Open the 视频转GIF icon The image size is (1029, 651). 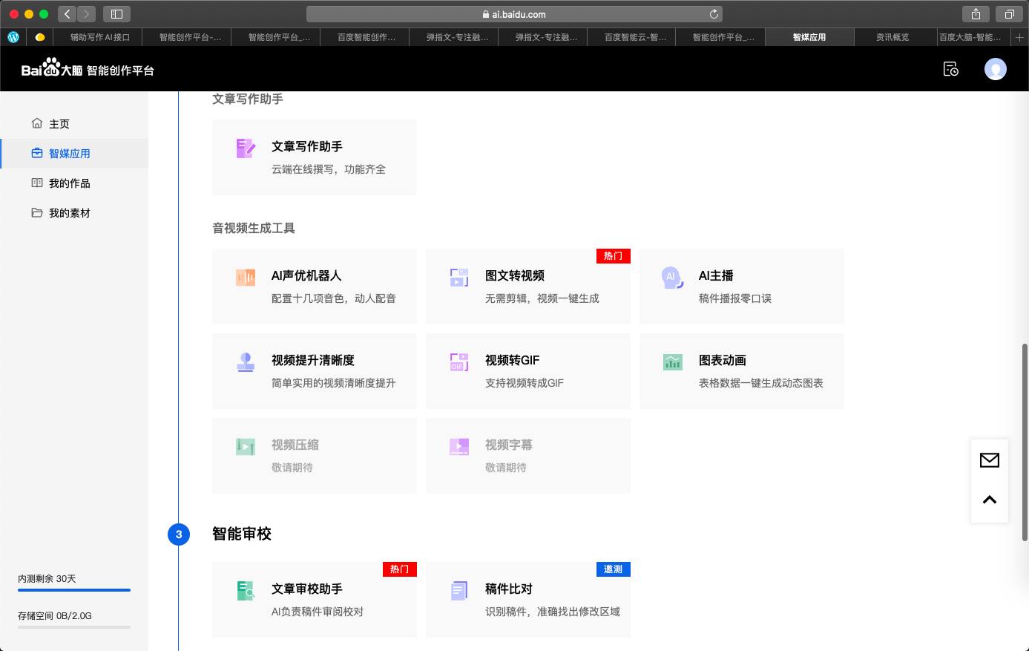459,362
